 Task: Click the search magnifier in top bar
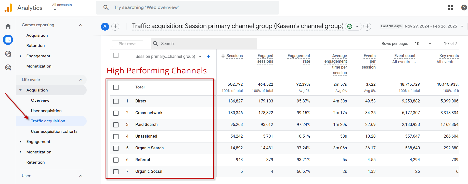106,7
